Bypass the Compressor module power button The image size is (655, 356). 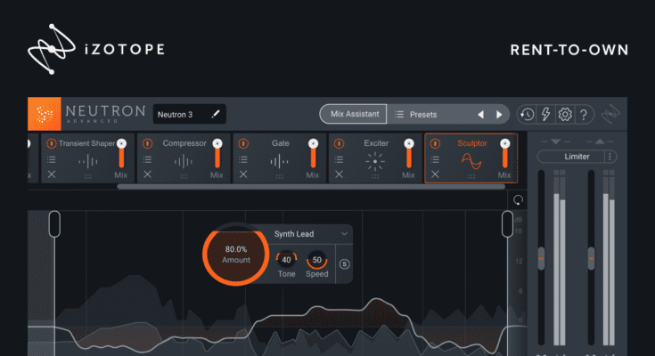point(147,143)
